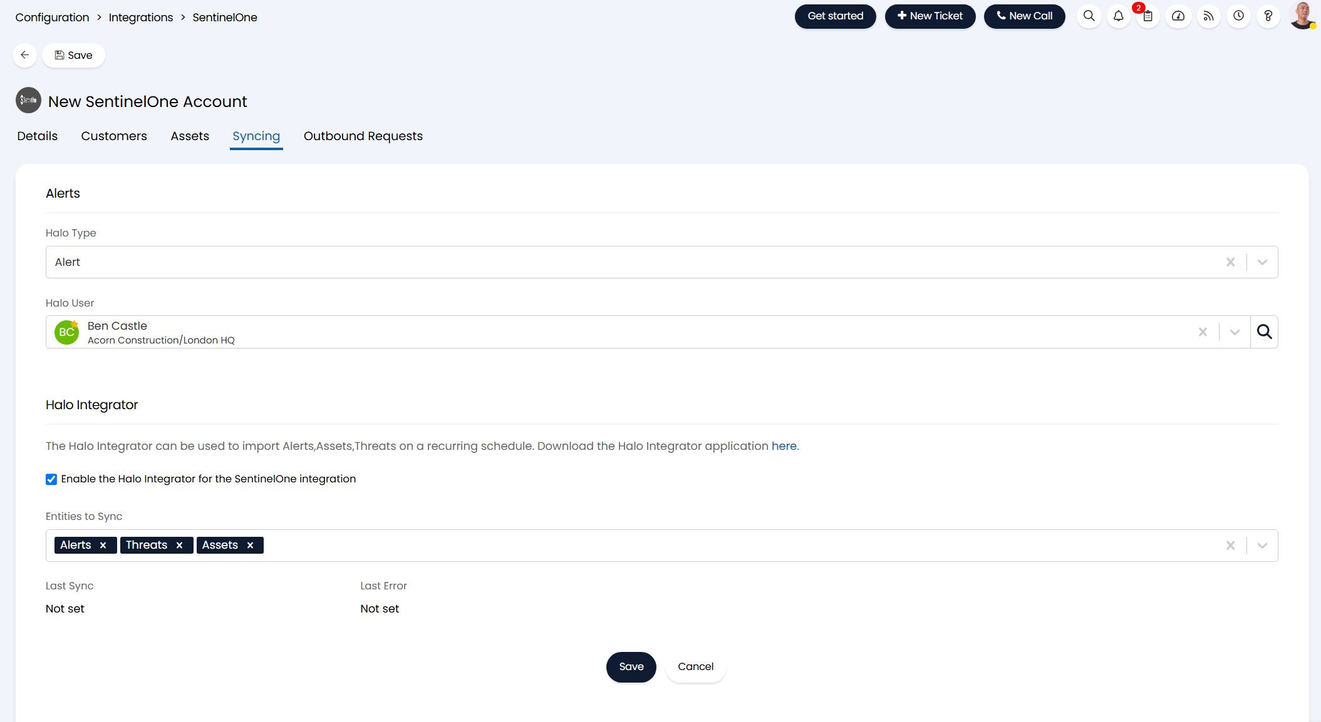
Task: Start a New Call
Action: (x=1025, y=16)
